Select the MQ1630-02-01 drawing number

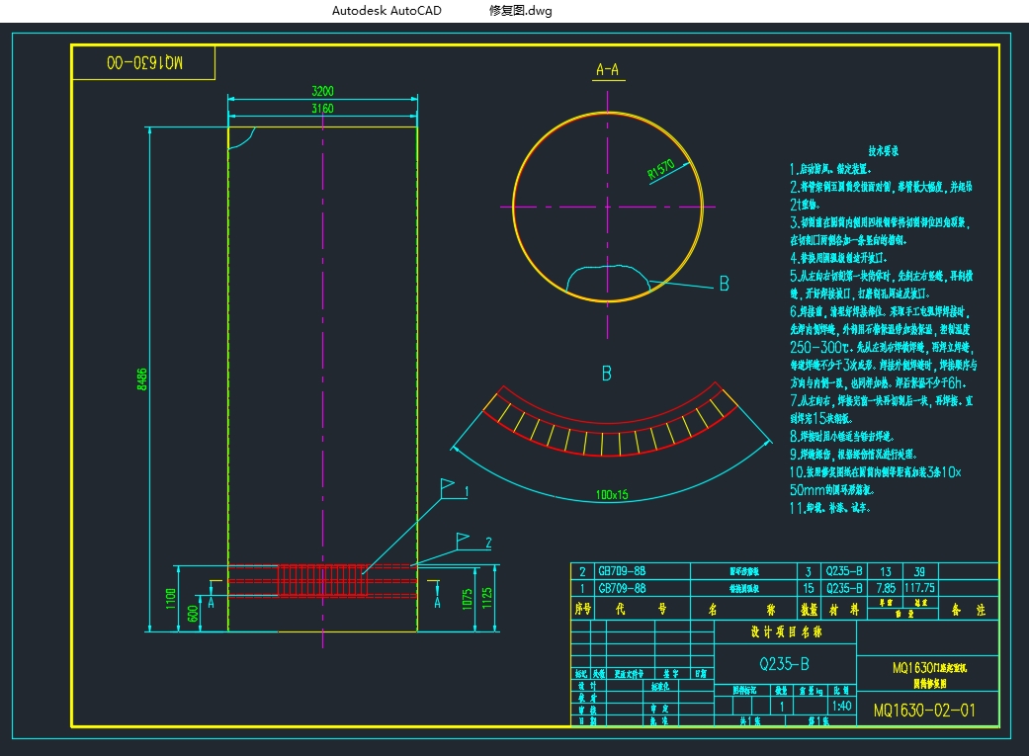click(925, 710)
